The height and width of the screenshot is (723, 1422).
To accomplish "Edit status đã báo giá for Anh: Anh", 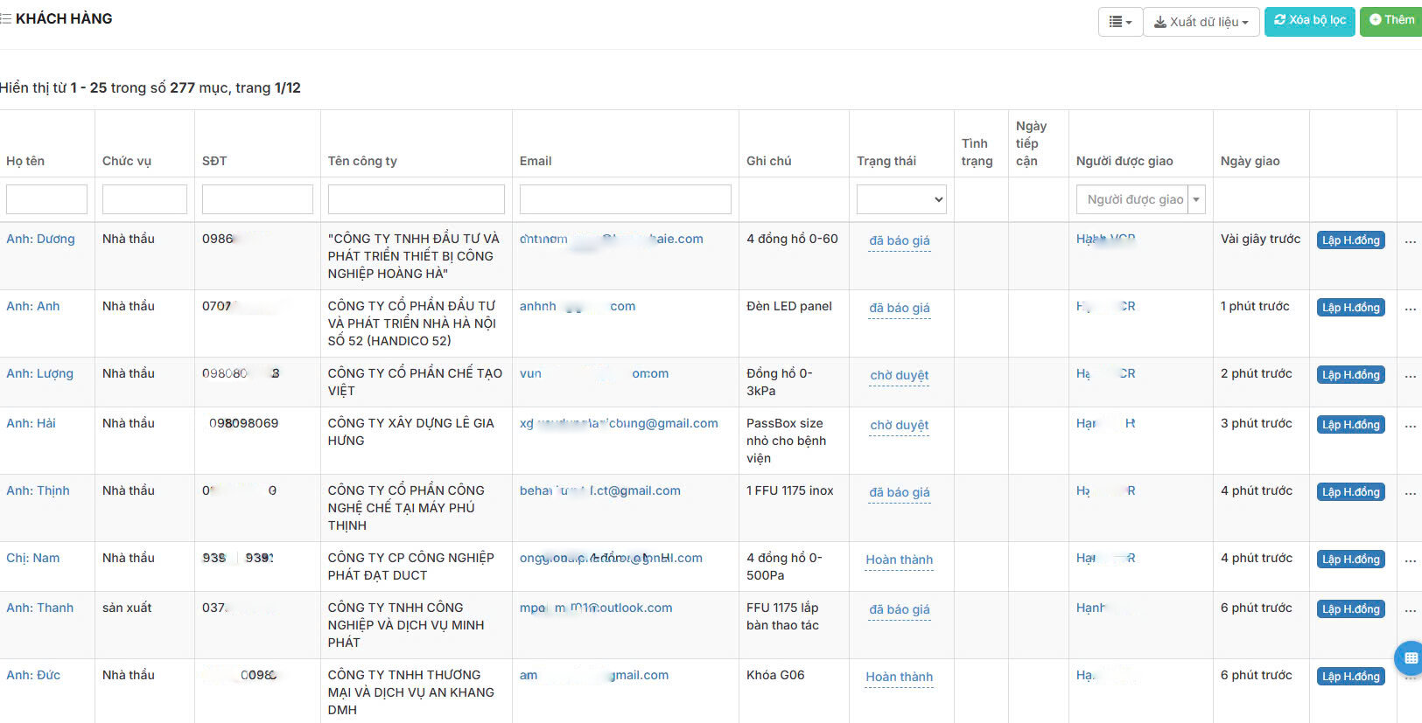I will (x=900, y=309).
